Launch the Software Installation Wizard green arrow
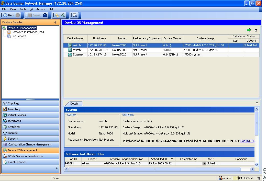Viewport: 267px width, 181px height. (x=249, y=30)
